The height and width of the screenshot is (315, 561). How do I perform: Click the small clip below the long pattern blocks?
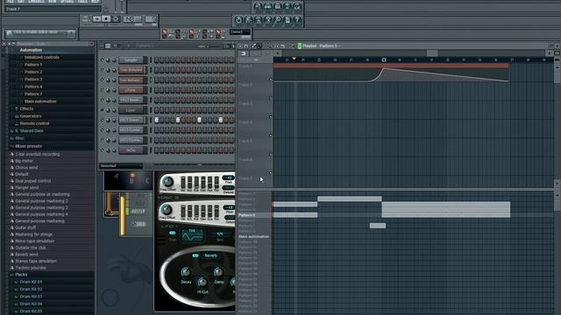pyautogui.click(x=378, y=226)
